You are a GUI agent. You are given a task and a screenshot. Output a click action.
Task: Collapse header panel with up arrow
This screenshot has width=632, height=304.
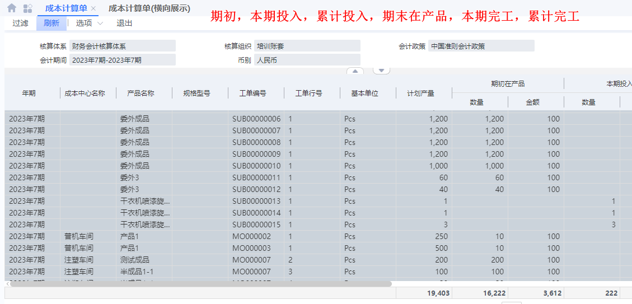(355, 71)
